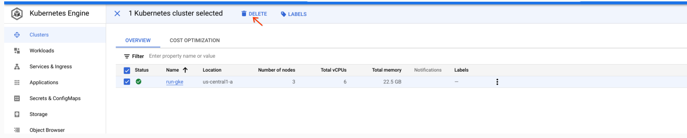This screenshot has width=687, height=138.
Task: Dismiss the selection with the X button
Action: pyautogui.click(x=117, y=13)
